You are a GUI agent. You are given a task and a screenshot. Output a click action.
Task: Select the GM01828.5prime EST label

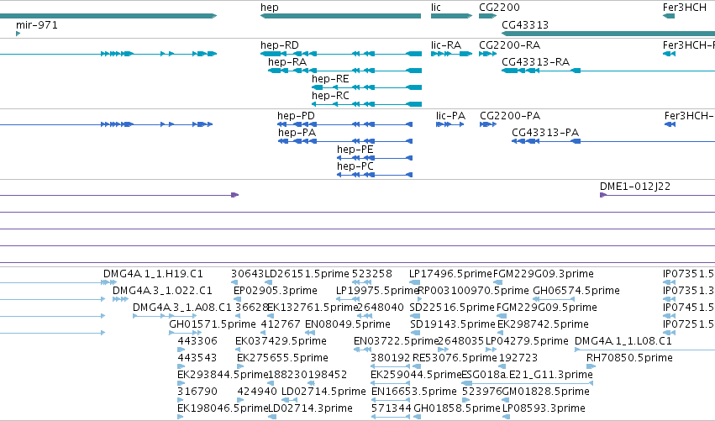tap(546, 392)
